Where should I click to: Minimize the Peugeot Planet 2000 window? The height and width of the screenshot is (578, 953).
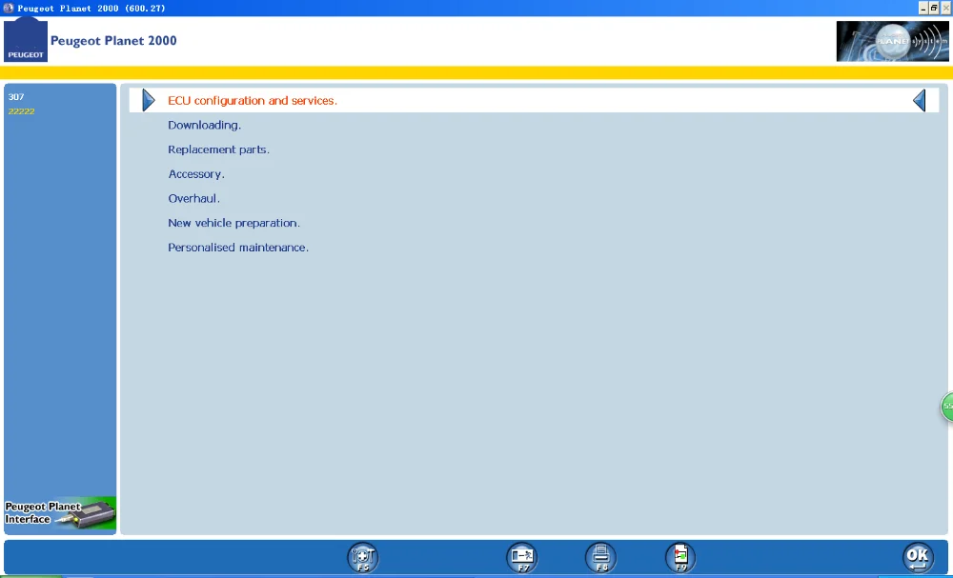click(x=923, y=8)
